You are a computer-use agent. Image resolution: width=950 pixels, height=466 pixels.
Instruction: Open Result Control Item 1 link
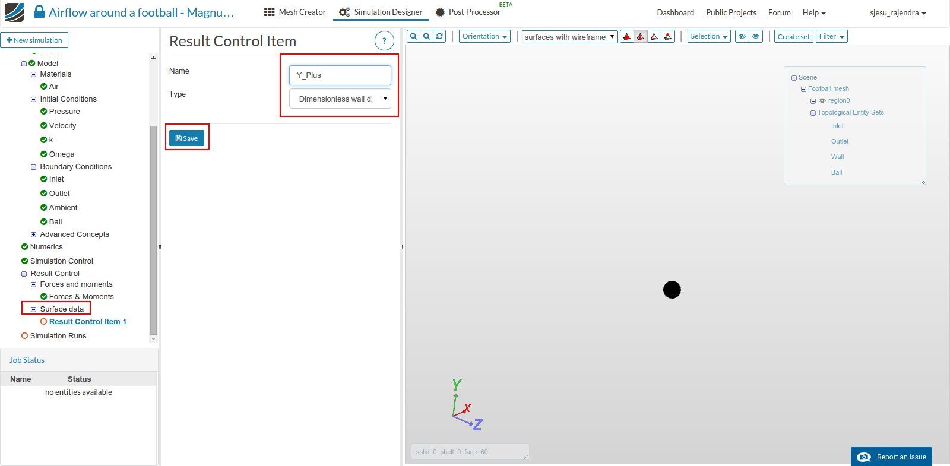(x=88, y=322)
